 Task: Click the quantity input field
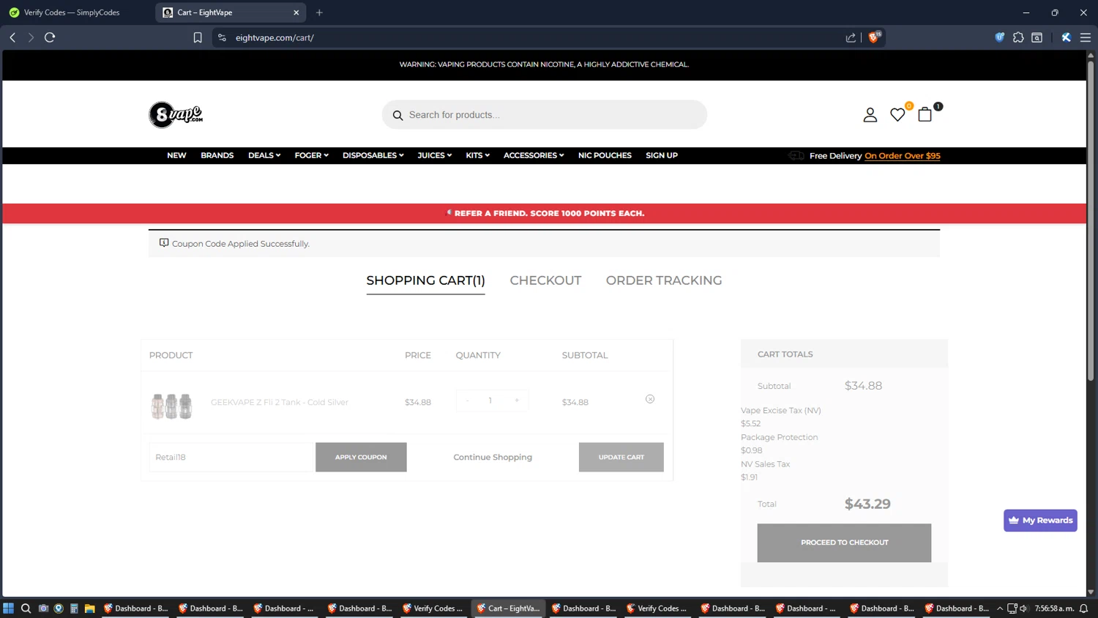point(490,401)
